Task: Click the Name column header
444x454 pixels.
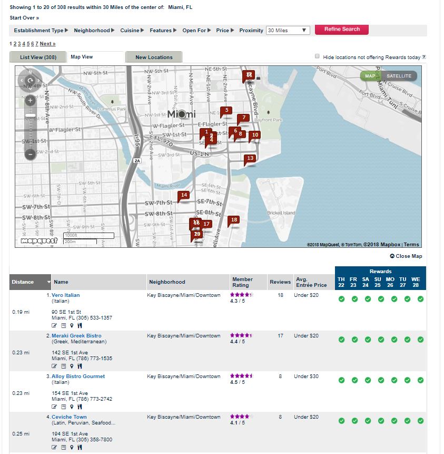Action: pyautogui.click(x=99, y=282)
